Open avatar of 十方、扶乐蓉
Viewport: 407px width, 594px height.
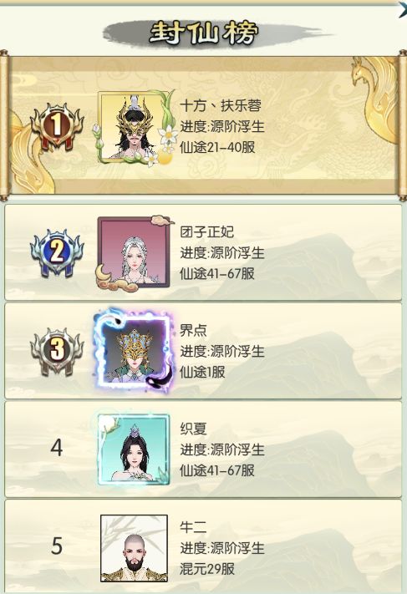135,128
